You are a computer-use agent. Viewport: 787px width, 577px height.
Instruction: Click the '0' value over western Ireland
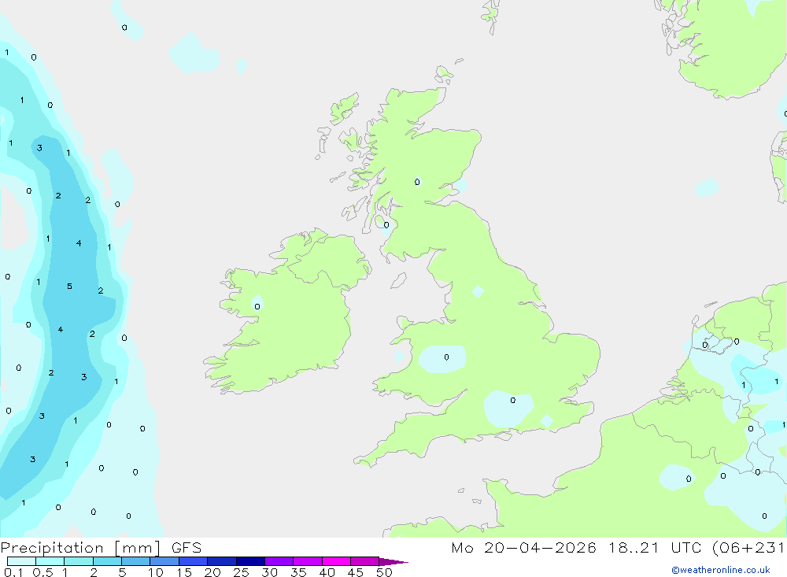(x=257, y=306)
